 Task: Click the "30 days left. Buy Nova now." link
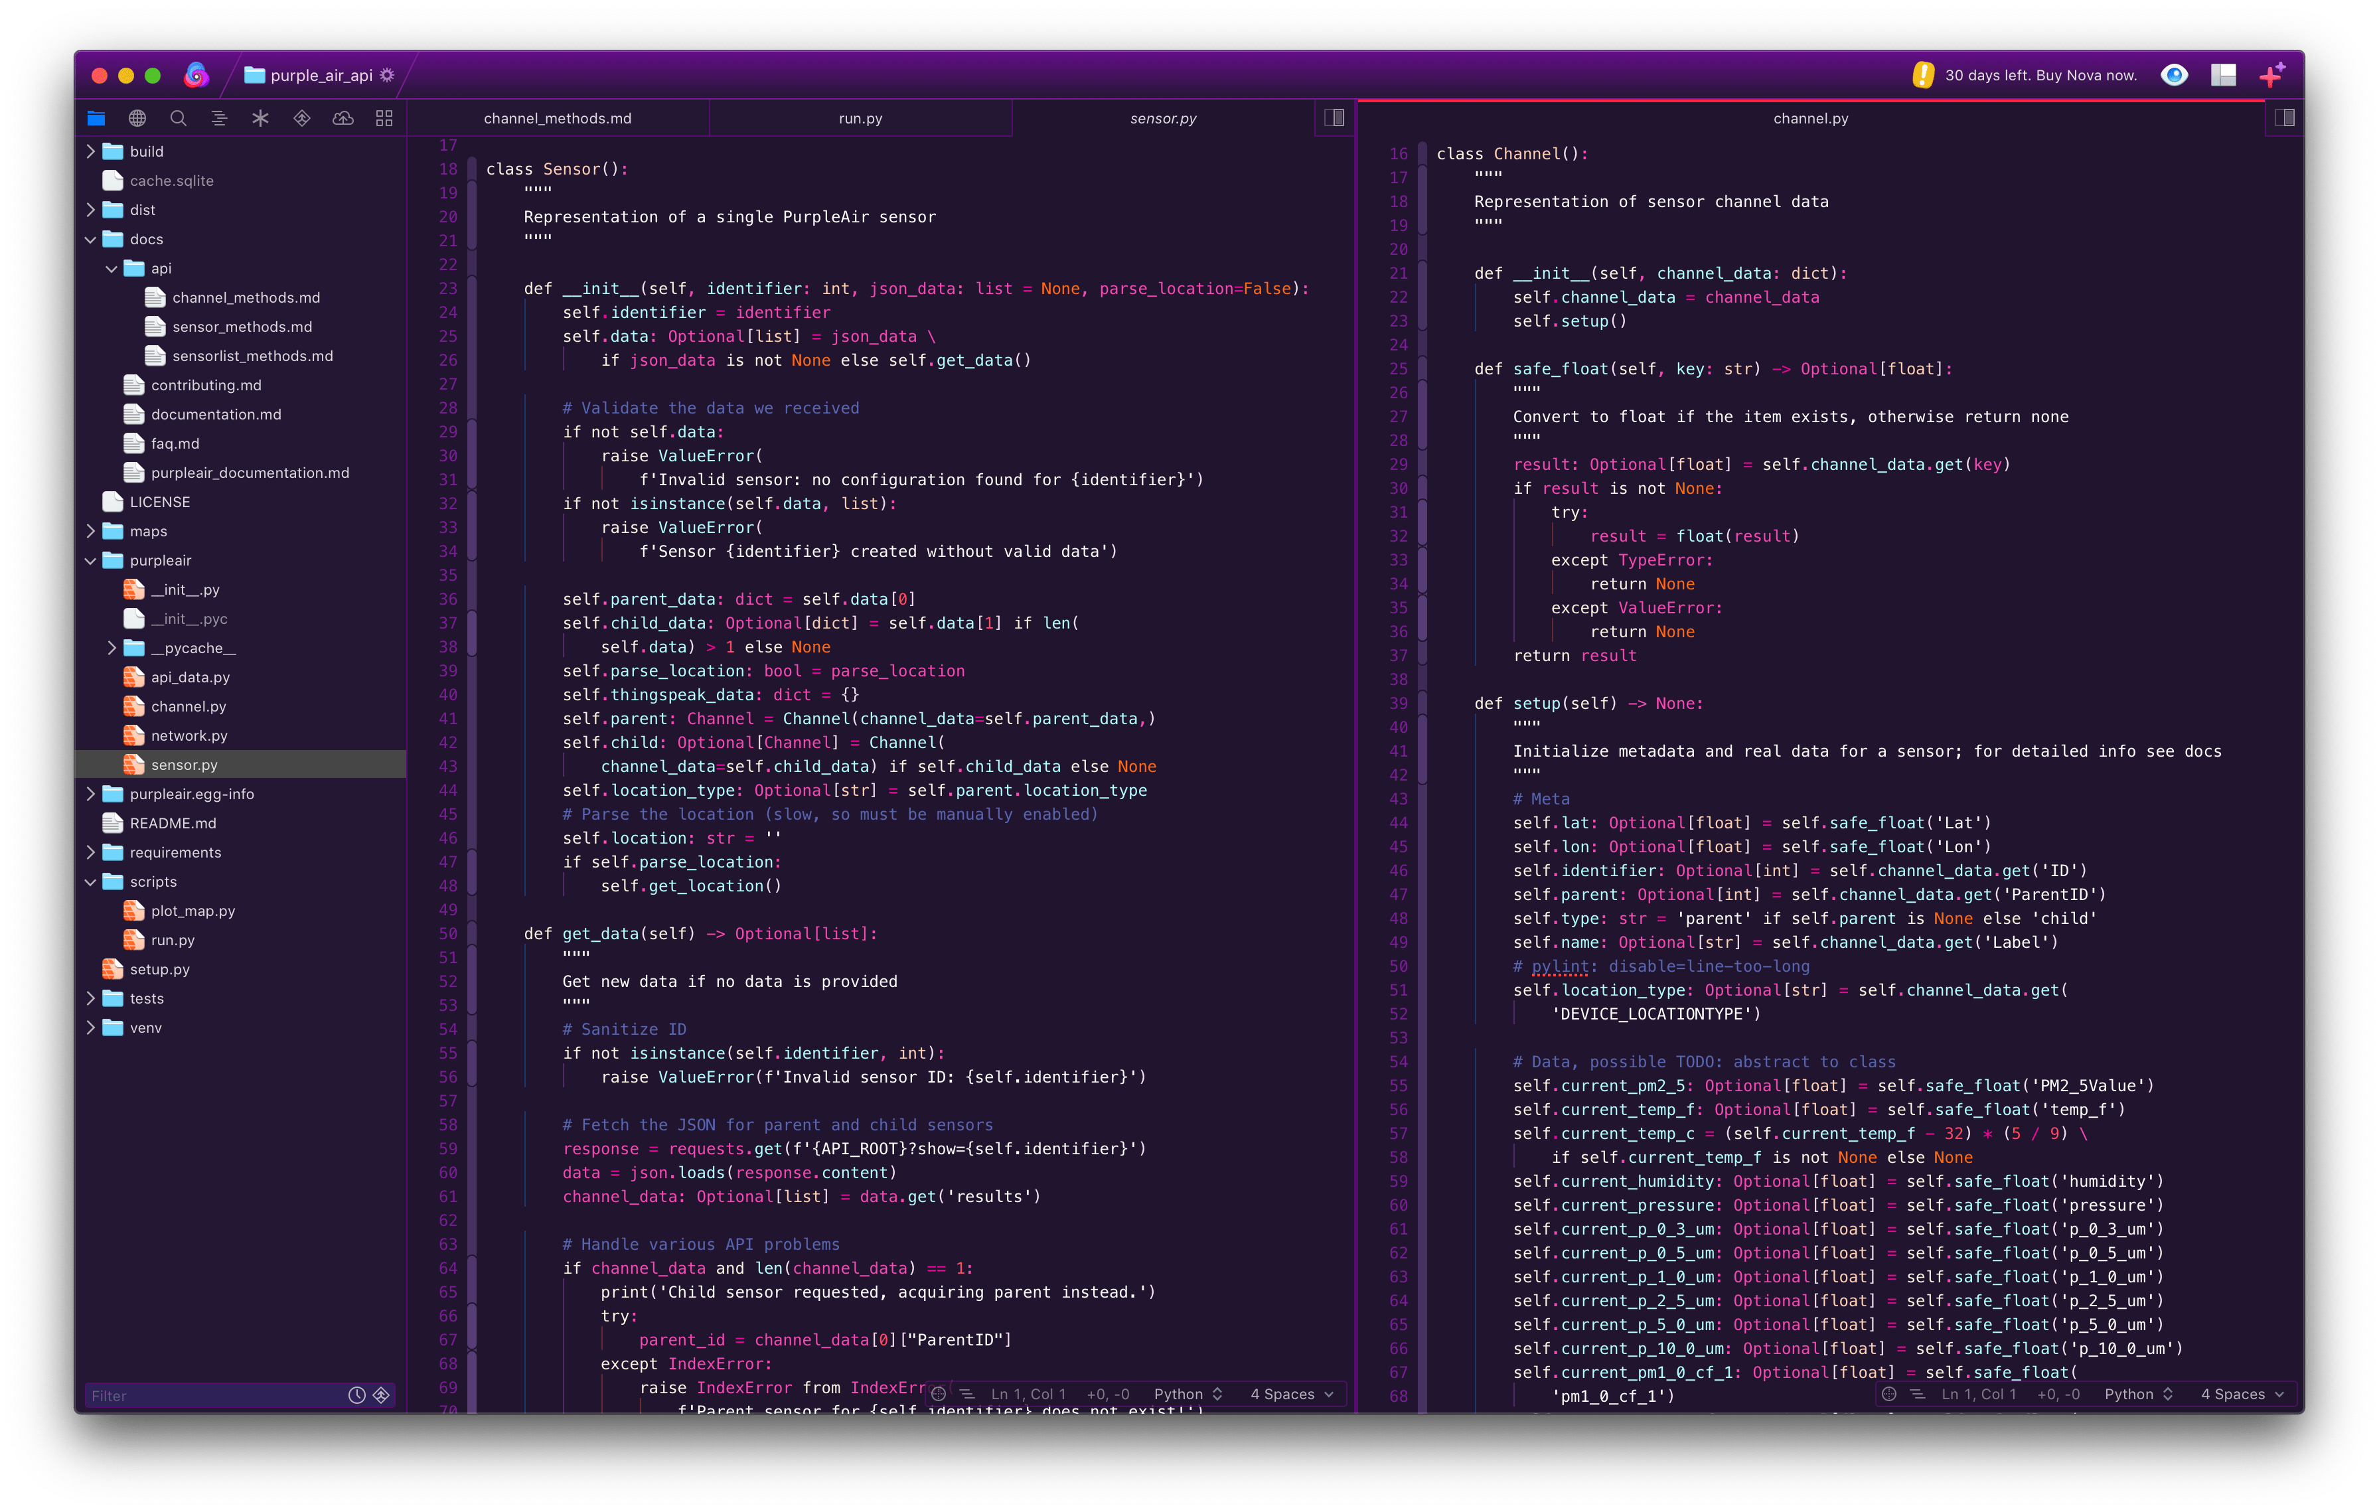click(2040, 75)
